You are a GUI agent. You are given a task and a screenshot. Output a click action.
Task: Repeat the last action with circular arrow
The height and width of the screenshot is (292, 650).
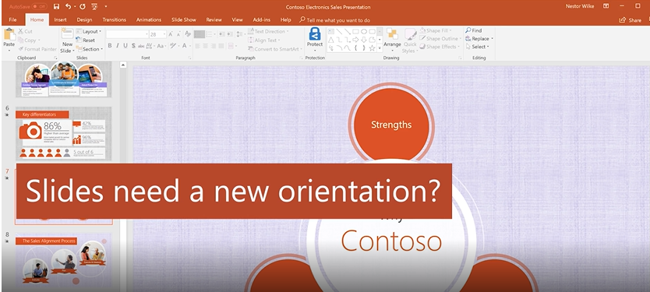click(x=82, y=7)
